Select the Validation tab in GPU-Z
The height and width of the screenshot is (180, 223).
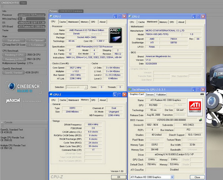point(161,94)
